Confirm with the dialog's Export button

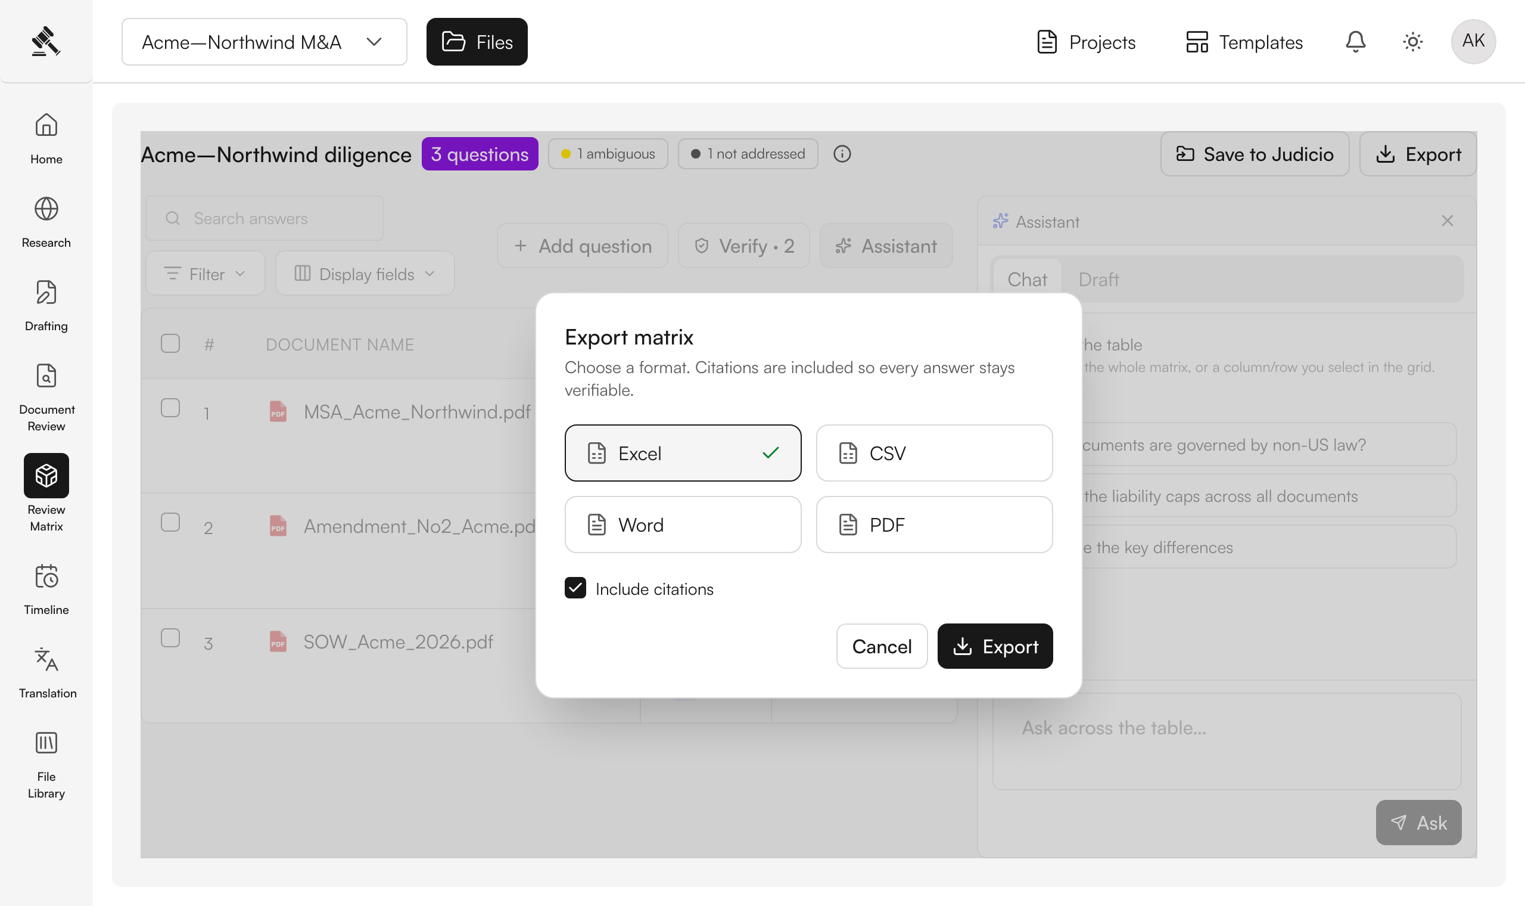995,646
